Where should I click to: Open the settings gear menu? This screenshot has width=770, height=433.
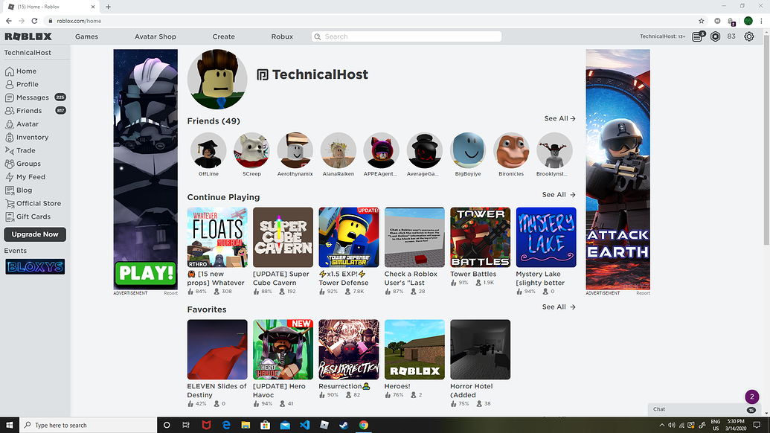[749, 36]
